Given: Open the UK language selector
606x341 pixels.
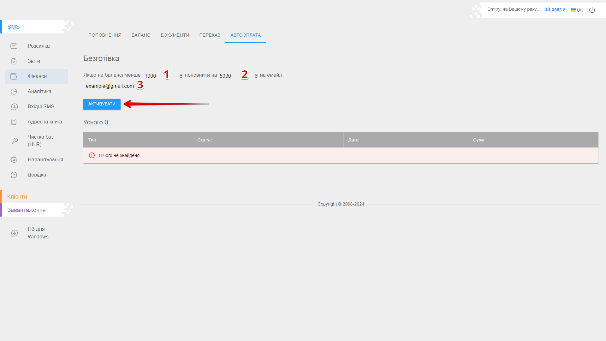Looking at the screenshot, I should point(577,10).
